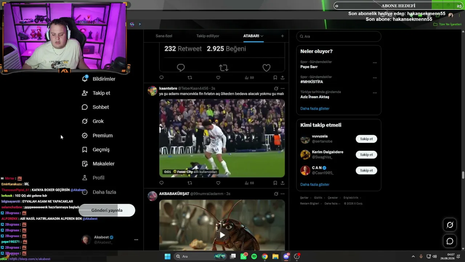This screenshot has height=262, width=465.
Task: Select the ATABARI tab
Action: click(251, 36)
